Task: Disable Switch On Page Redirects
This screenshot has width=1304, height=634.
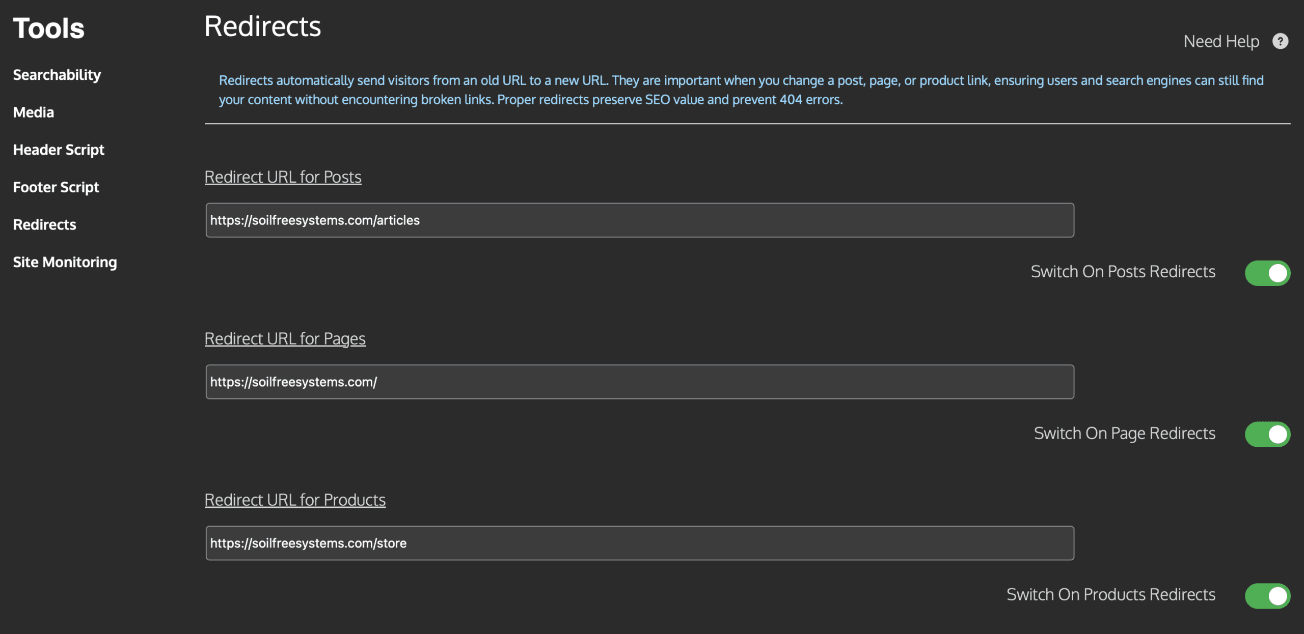Action: 1267,434
